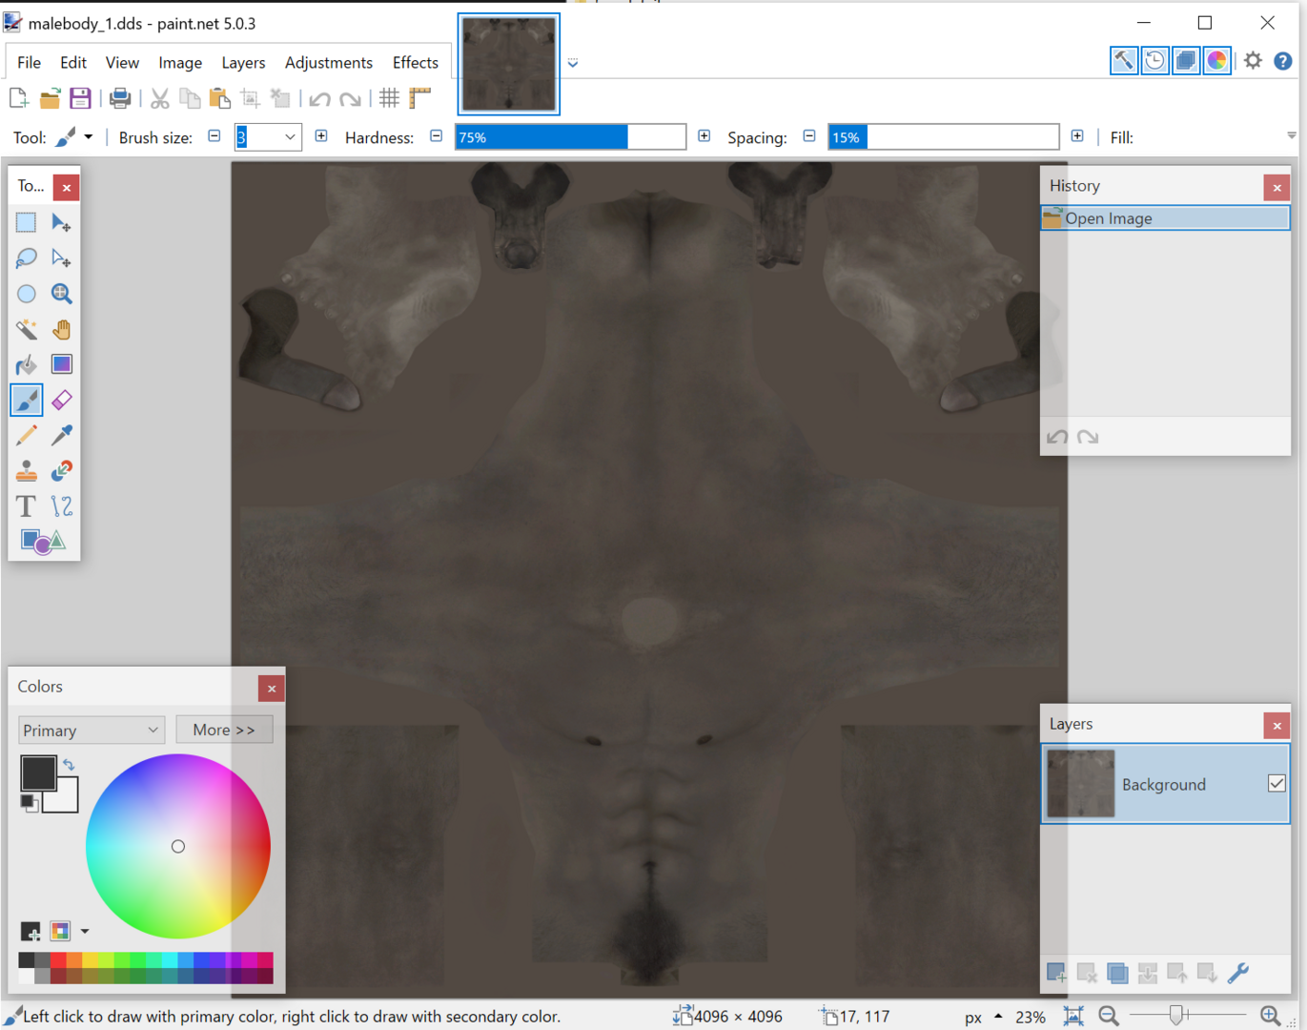Pick a hue on the color wheel
Viewport: 1307px width, 1030px height.
click(x=178, y=846)
